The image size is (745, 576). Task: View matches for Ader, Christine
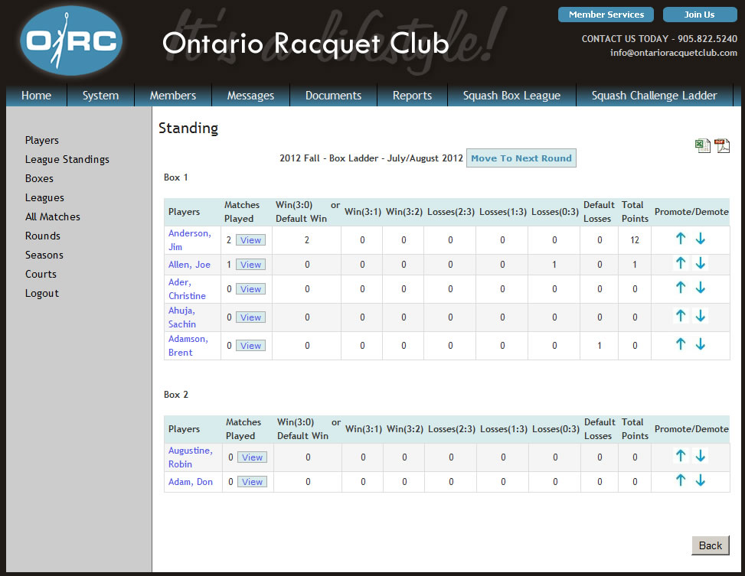(250, 289)
